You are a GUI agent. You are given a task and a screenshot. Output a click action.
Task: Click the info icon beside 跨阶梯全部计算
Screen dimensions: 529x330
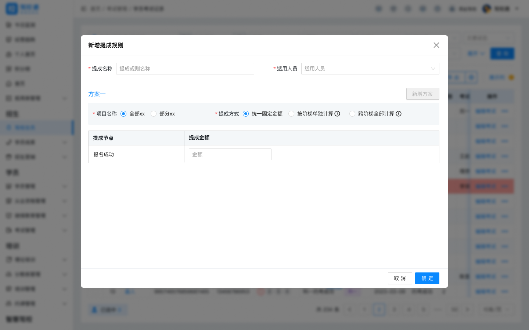(x=399, y=114)
